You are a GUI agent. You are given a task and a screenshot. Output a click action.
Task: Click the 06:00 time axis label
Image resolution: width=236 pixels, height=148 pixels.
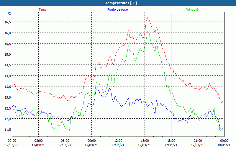click(65, 141)
